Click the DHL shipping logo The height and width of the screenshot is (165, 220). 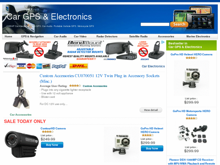(79, 66)
